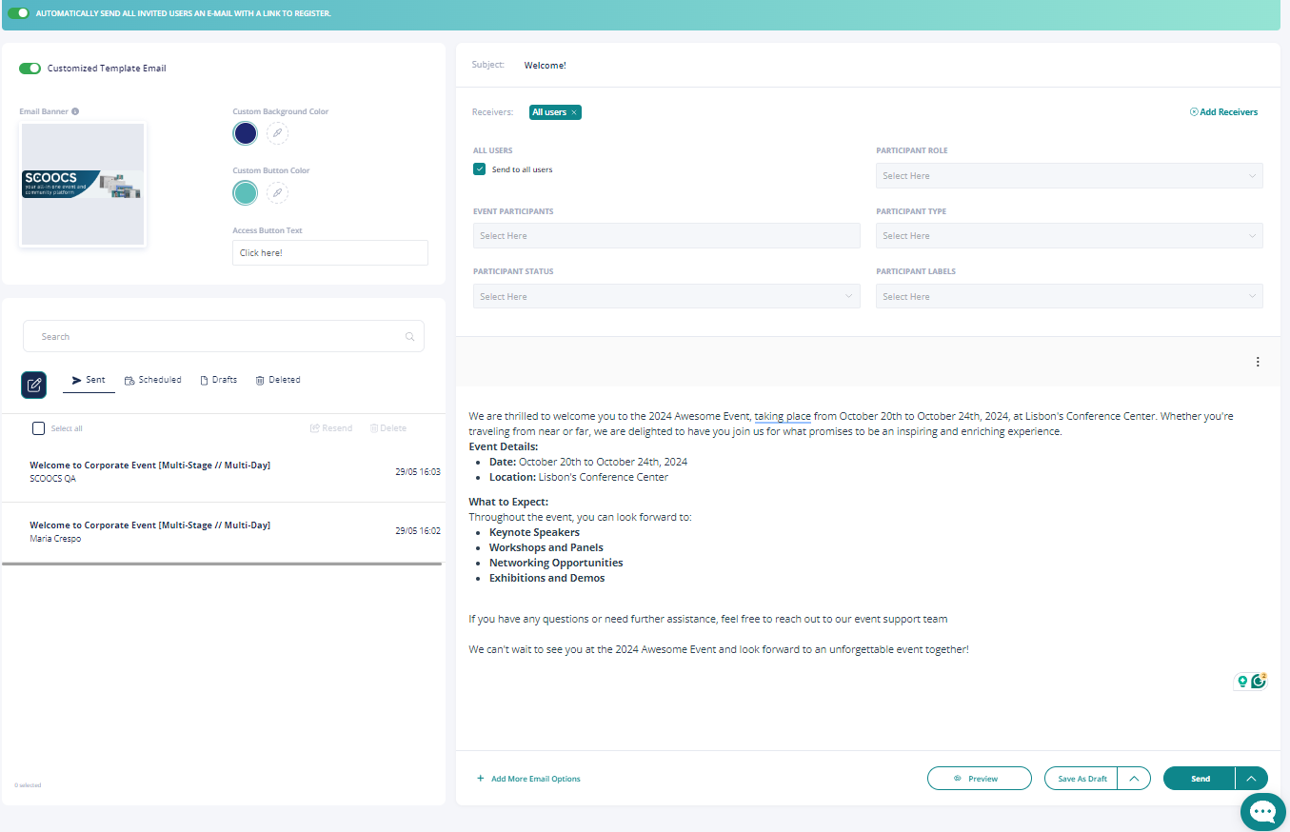
Task: Click the compose new email icon
Action: 34,385
